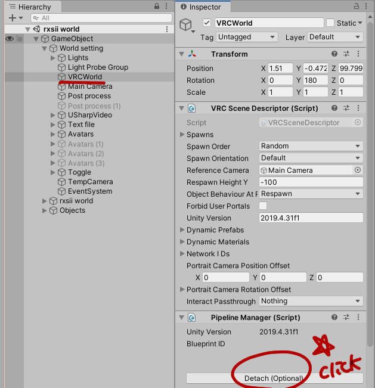This screenshot has height=388, width=375.
Task: Expand the Dynamic Prefabs section
Action: click(x=183, y=230)
